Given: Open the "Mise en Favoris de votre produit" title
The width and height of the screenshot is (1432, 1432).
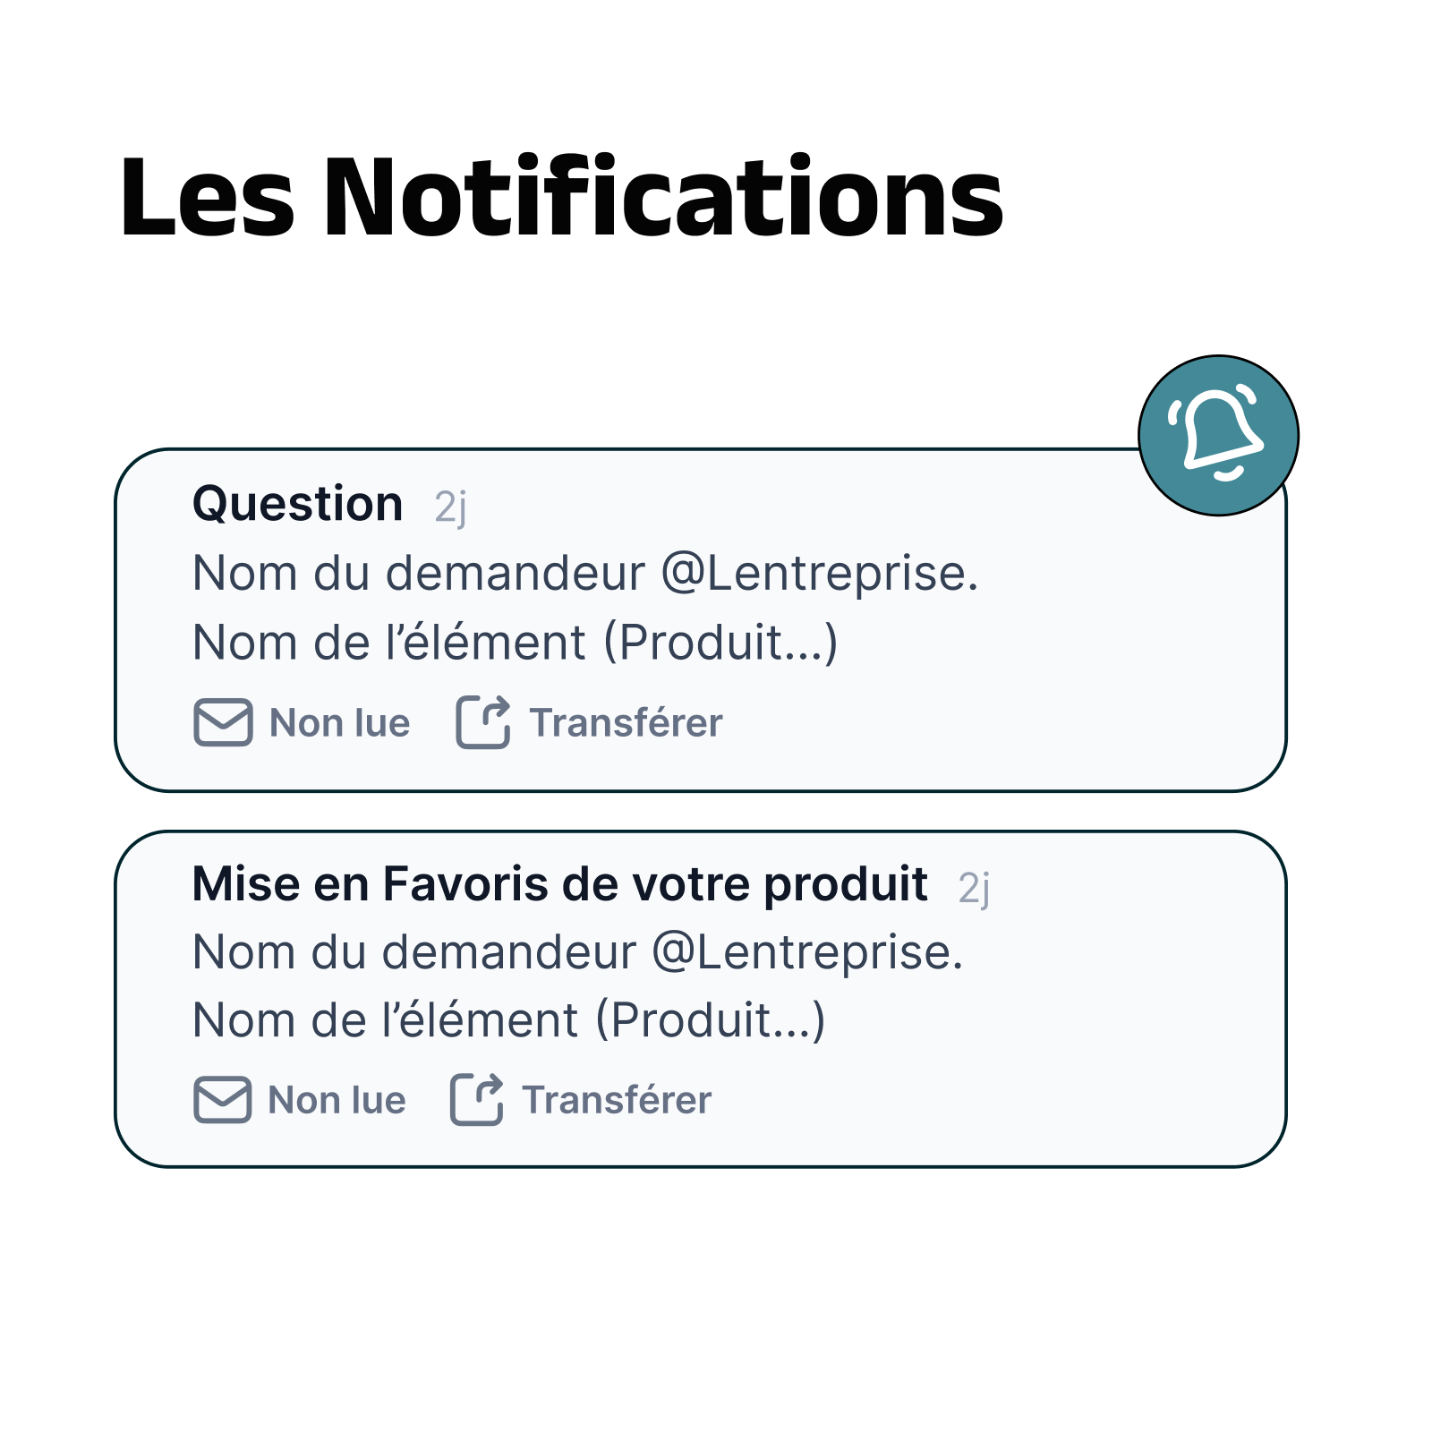Looking at the screenshot, I should point(559,884).
